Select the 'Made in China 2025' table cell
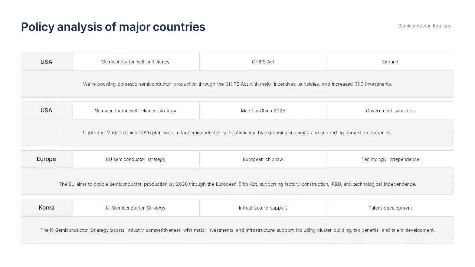Image resolution: width=475 pixels, height=267 pixels. pyautogui.click(x=263, y=111)
